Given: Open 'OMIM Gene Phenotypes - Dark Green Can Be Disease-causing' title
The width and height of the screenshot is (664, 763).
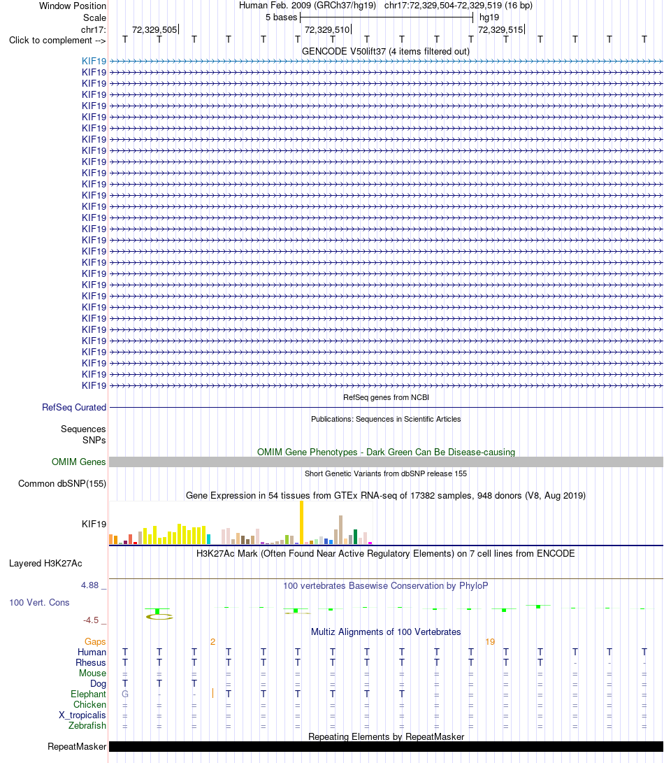Looking at the screenshot, I should (386, 452).
